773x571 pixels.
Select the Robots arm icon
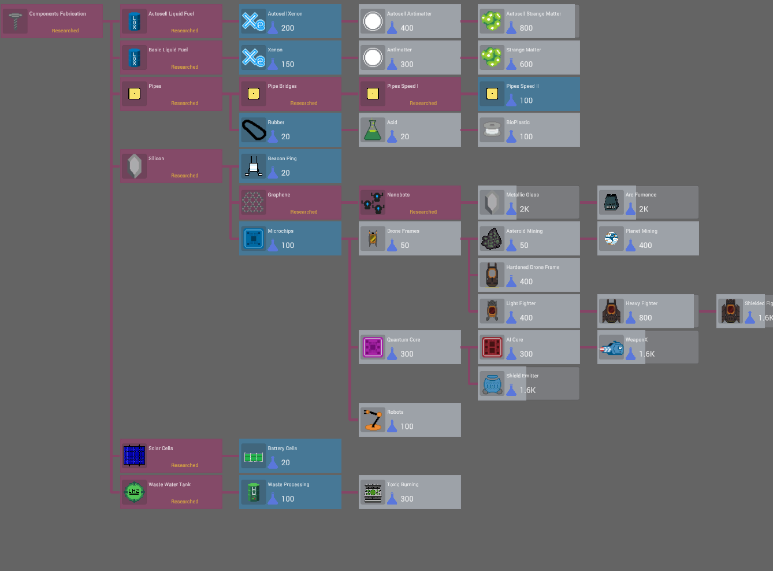click(x=373, y=420)
